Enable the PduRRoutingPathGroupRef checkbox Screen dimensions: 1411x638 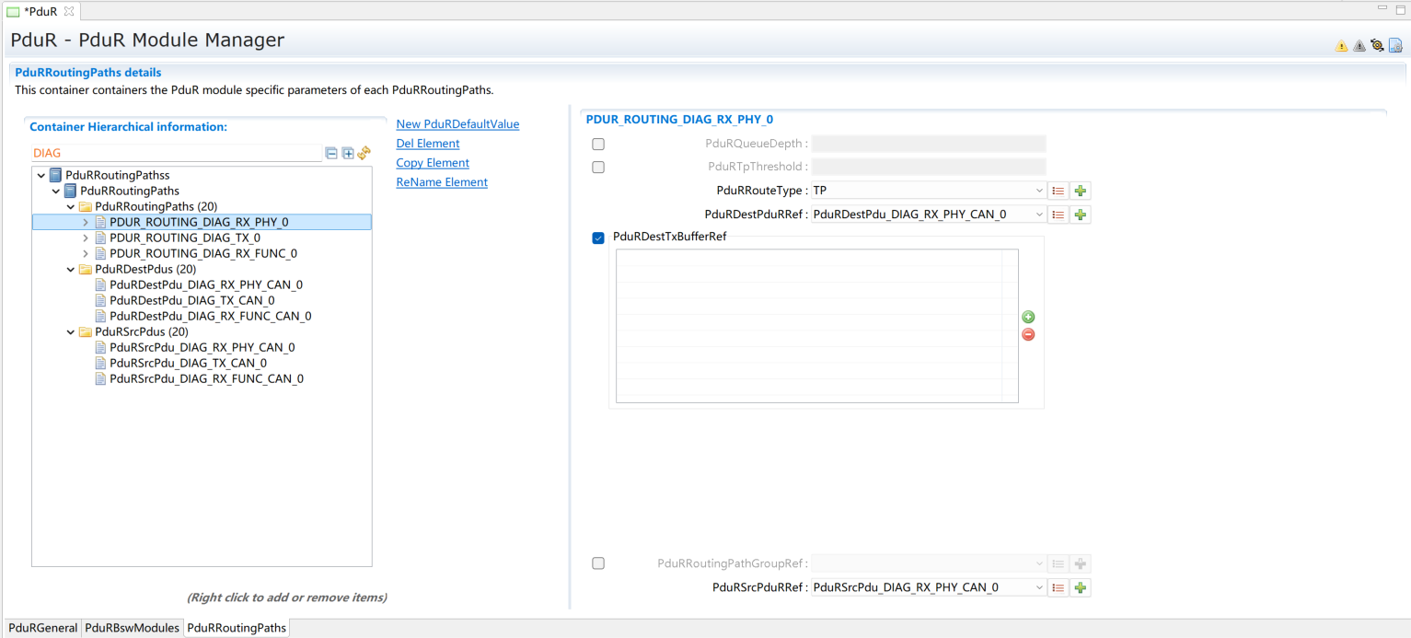(x=598, y=563)
